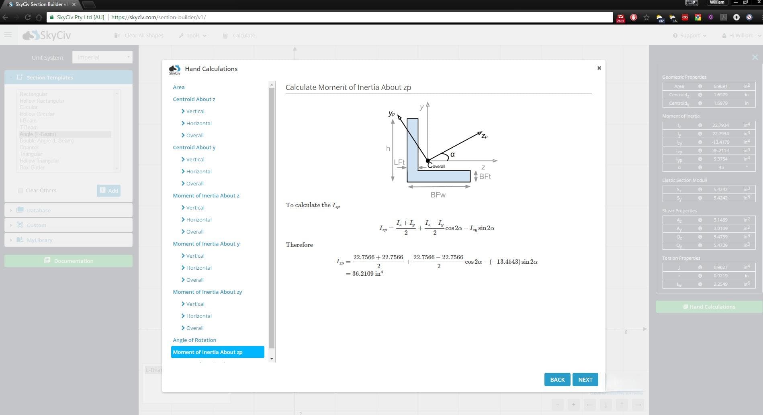Click the Hand Calculations button in results

709,307
